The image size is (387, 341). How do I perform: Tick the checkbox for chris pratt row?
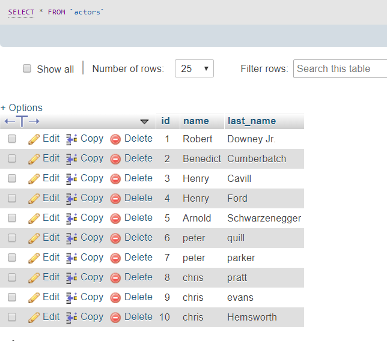coord(12,277)
